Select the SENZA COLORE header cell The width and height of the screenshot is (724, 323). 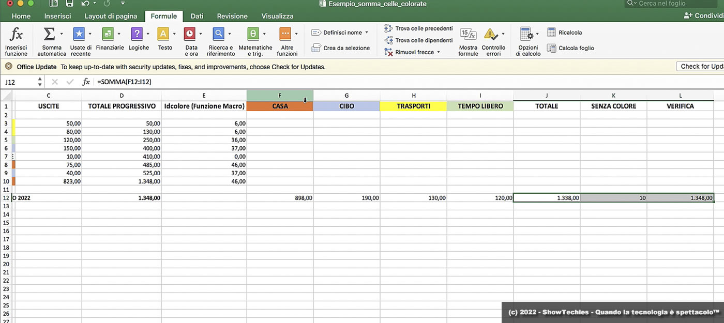pyautogui.click(x=613, y=106)
